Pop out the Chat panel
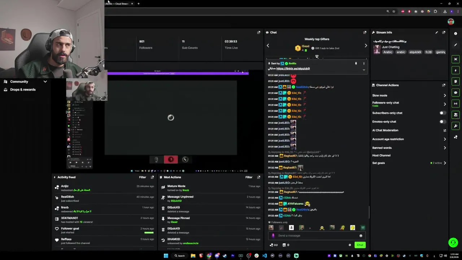The image size is (462, 260). click(x=365, y=32)
